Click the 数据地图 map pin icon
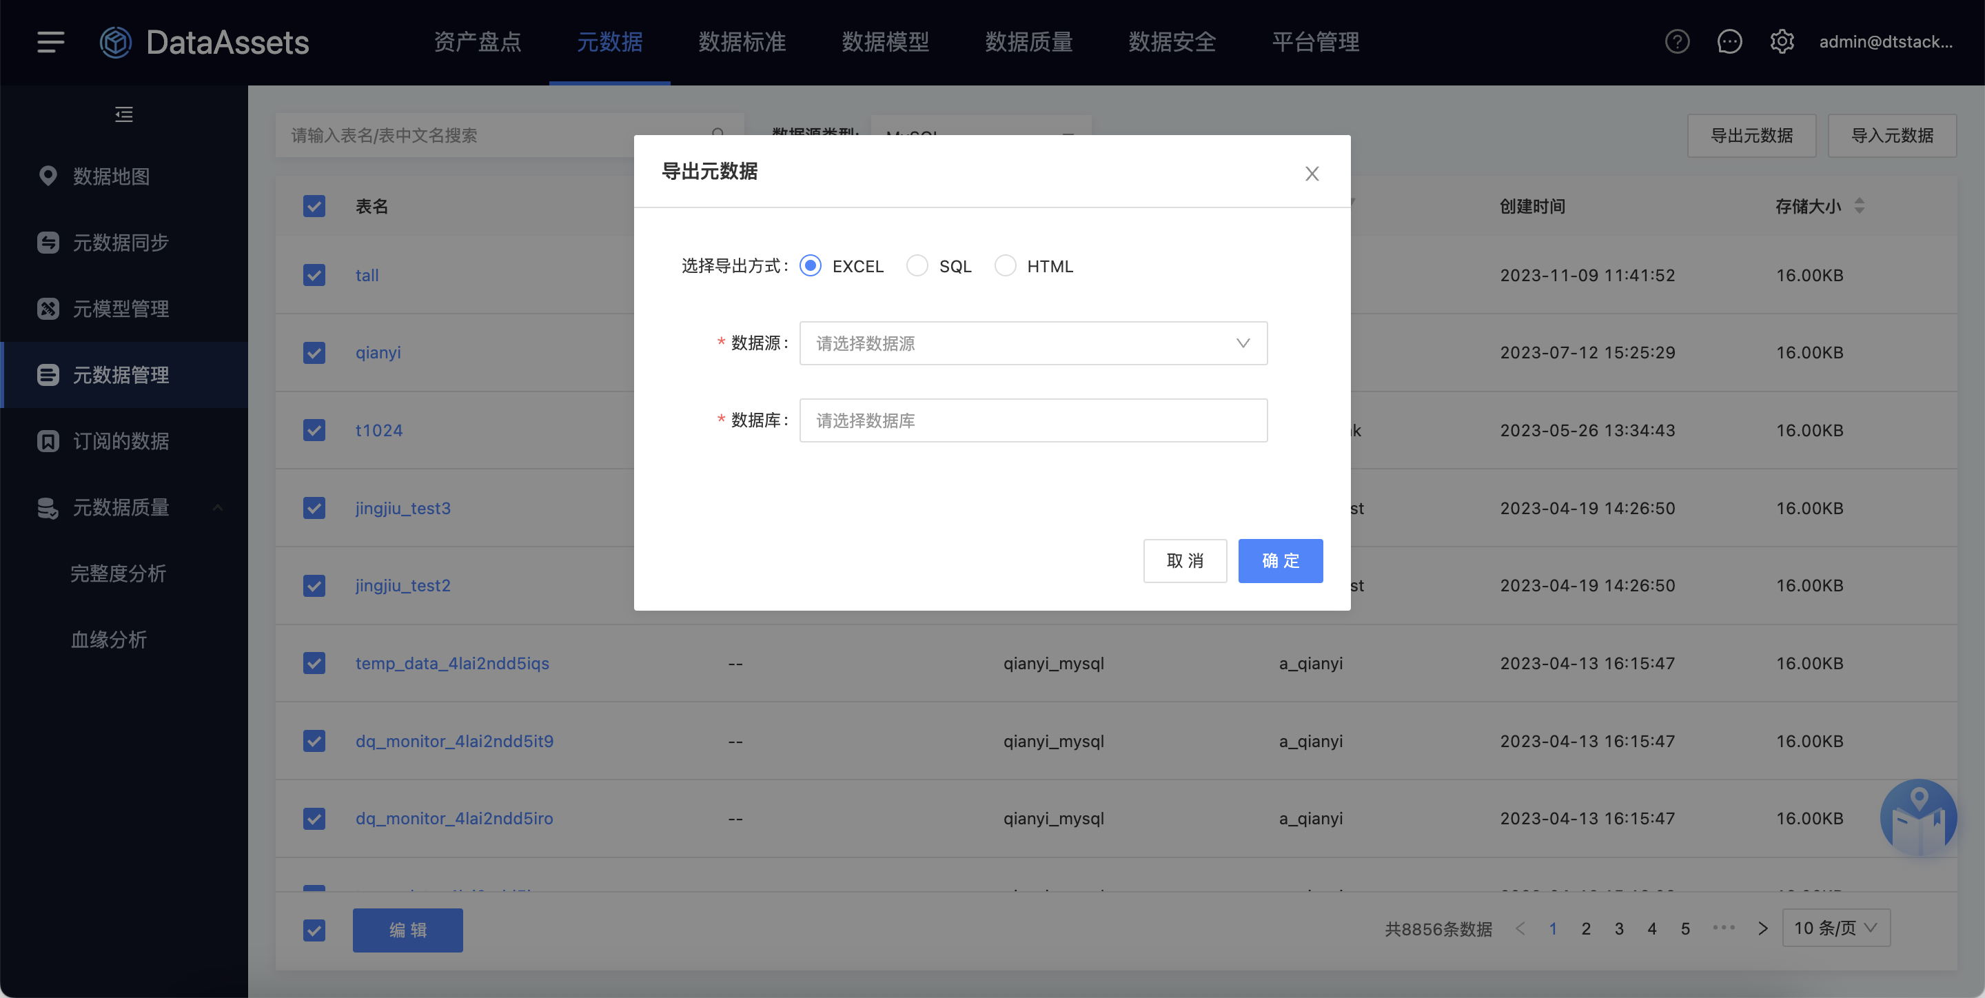 (48, 176)
